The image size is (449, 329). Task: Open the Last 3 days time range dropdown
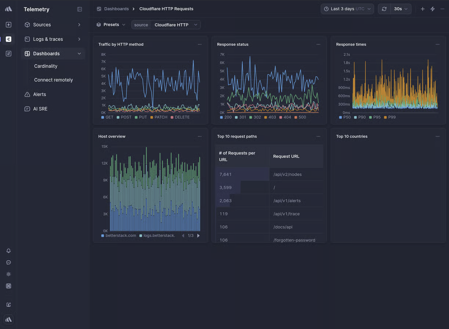347,8
